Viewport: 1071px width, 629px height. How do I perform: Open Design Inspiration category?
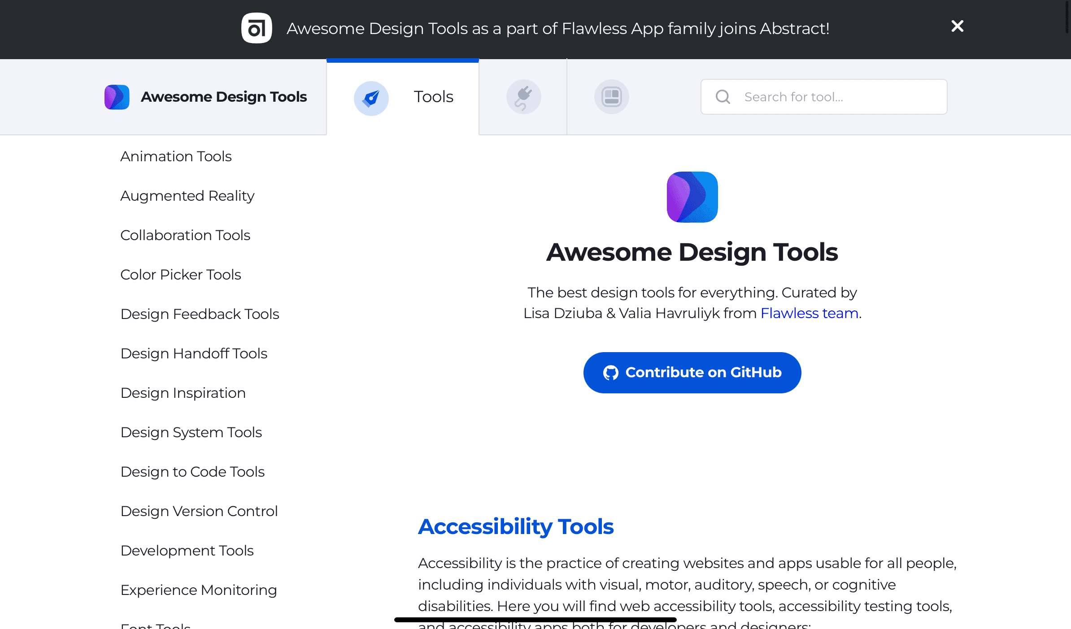pyautogui.click(x=183, y=393)
